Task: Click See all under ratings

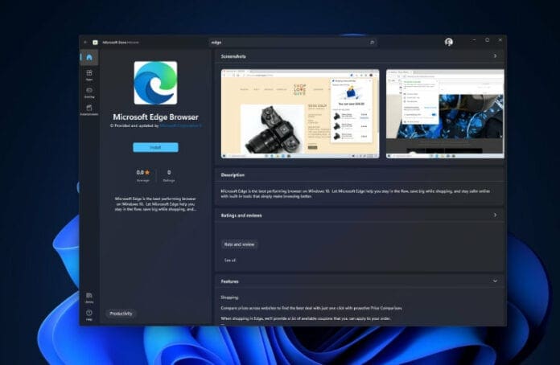Action: 229,260
